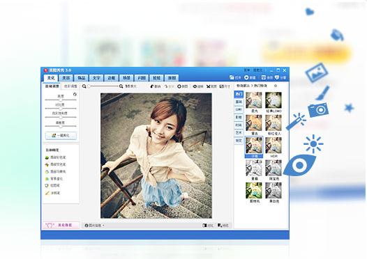Click the settings gear next to effects header
This screenshot has width=367, height=259.
tap(276, 86)
